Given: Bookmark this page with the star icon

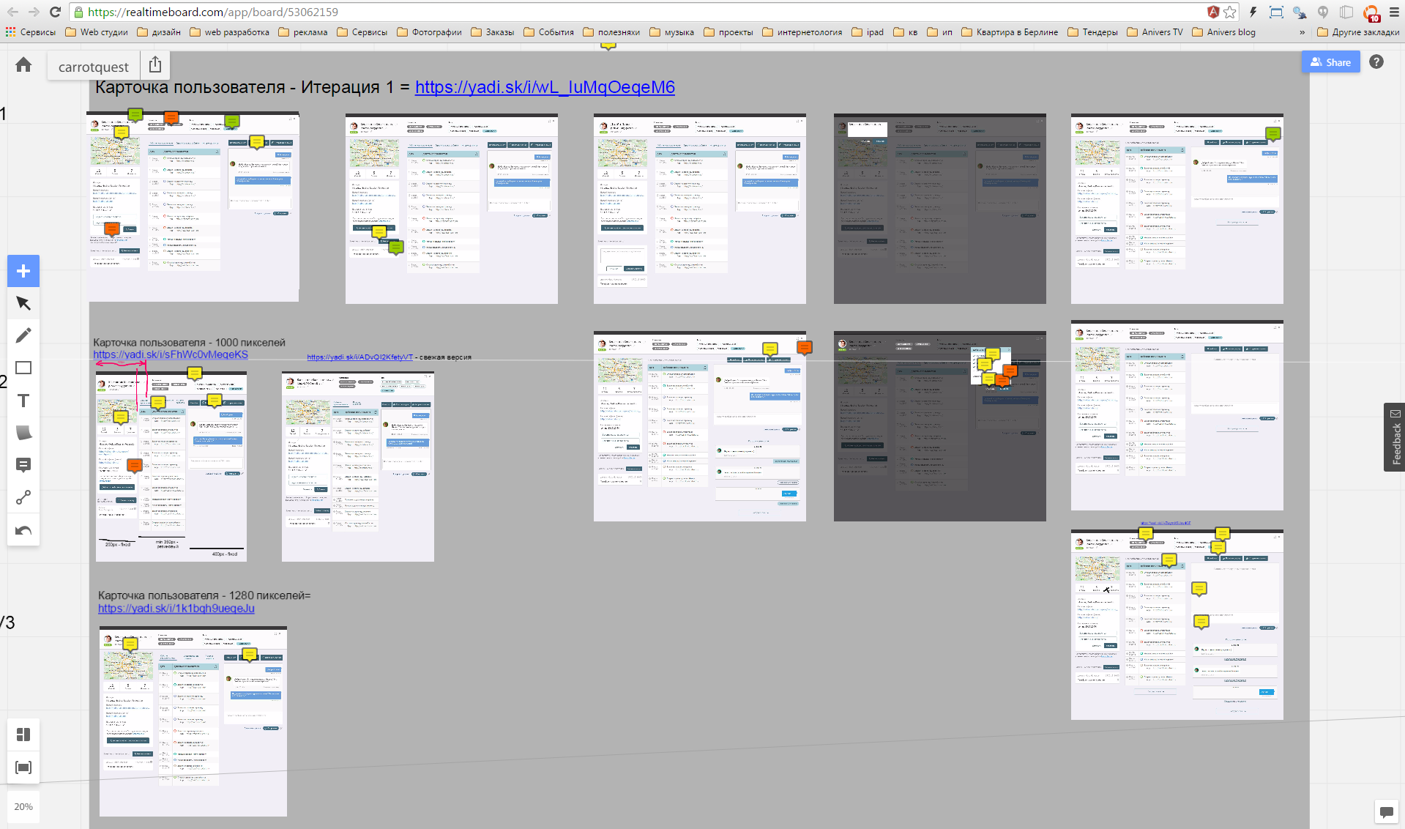Looking at the screenshot, I should [x=1230, y=12].
